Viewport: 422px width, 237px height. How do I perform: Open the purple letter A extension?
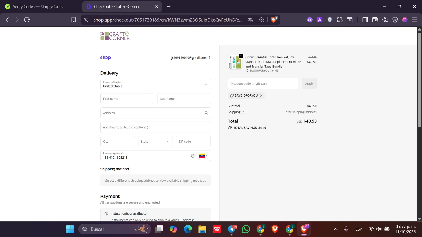point(320,20)
